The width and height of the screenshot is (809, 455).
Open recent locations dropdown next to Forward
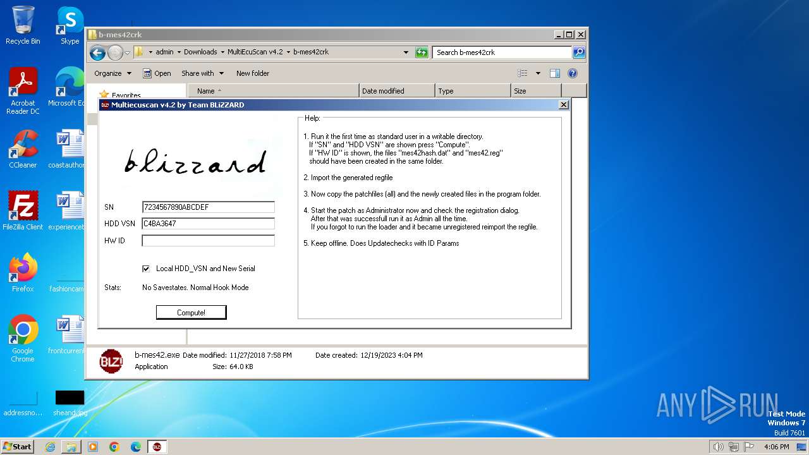(127, 52)
